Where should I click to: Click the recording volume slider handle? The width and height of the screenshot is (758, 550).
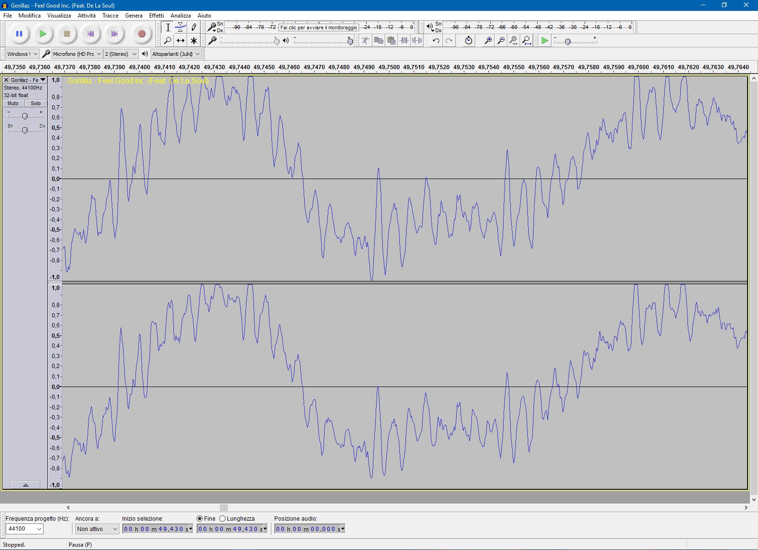(x=277, y=41)
